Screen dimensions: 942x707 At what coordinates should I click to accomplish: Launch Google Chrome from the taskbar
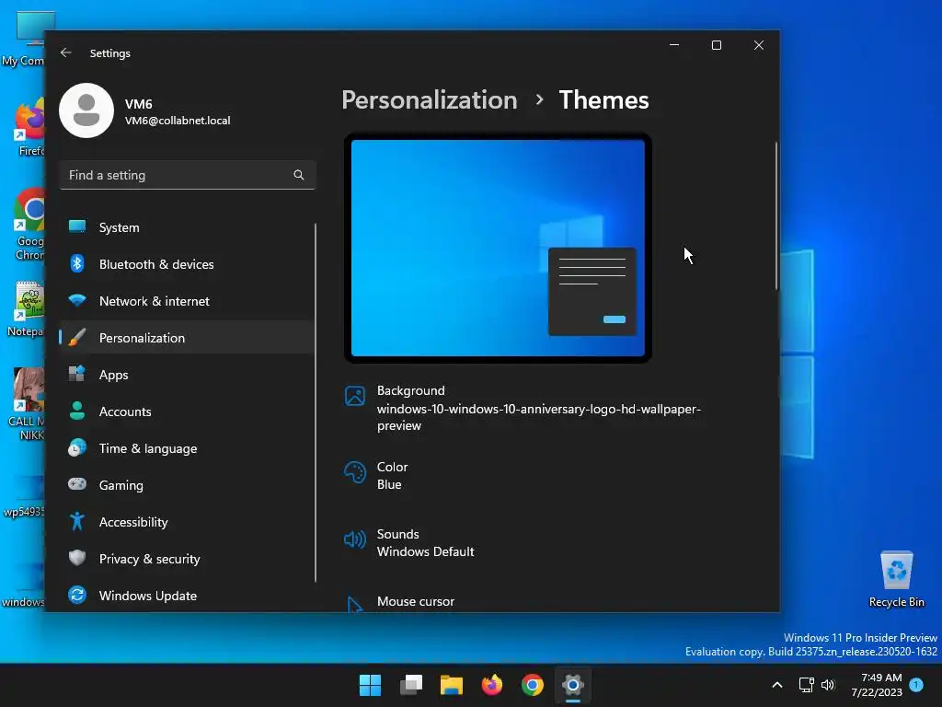(x=533, y=685)
